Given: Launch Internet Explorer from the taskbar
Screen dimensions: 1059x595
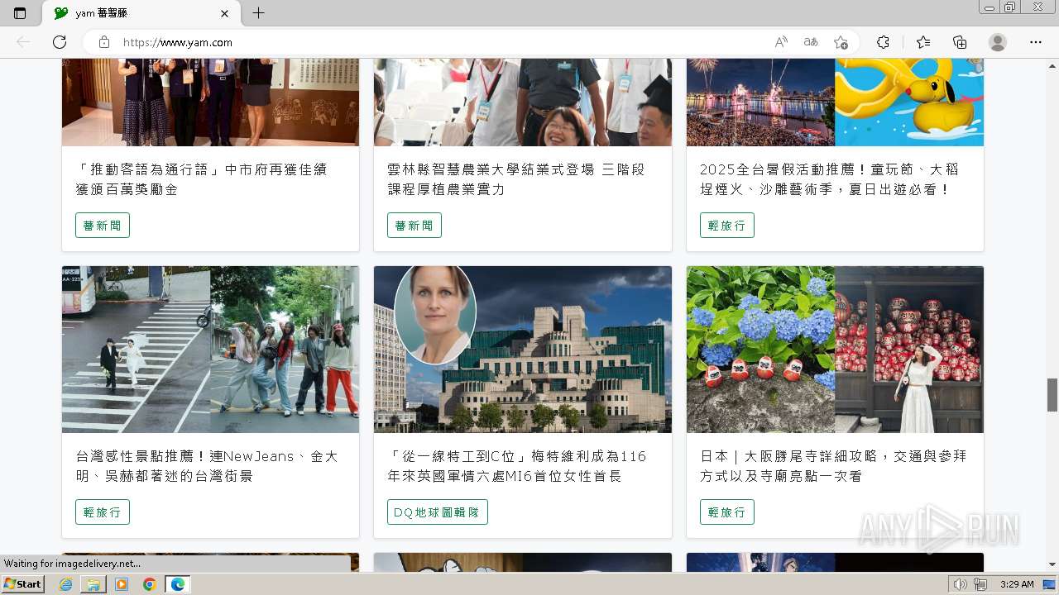Looking at the screenshot, I should click(x=66, y=584).
